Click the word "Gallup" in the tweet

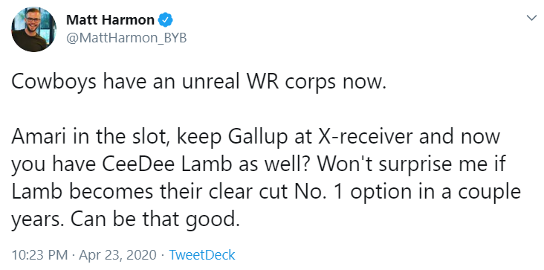(258, 138)
